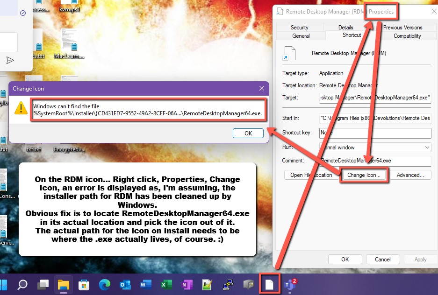Click the Remote Desktop Manager shortcut icon in Properties
The width and height of the screenshot is (438, 295).
tap(290, 53)
